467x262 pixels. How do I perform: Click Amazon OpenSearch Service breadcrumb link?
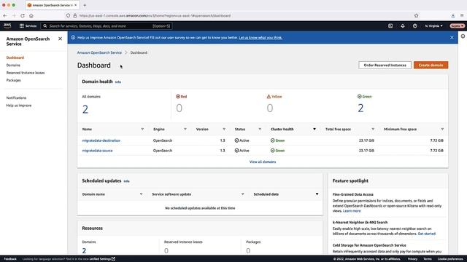click(x=99, y=52)
